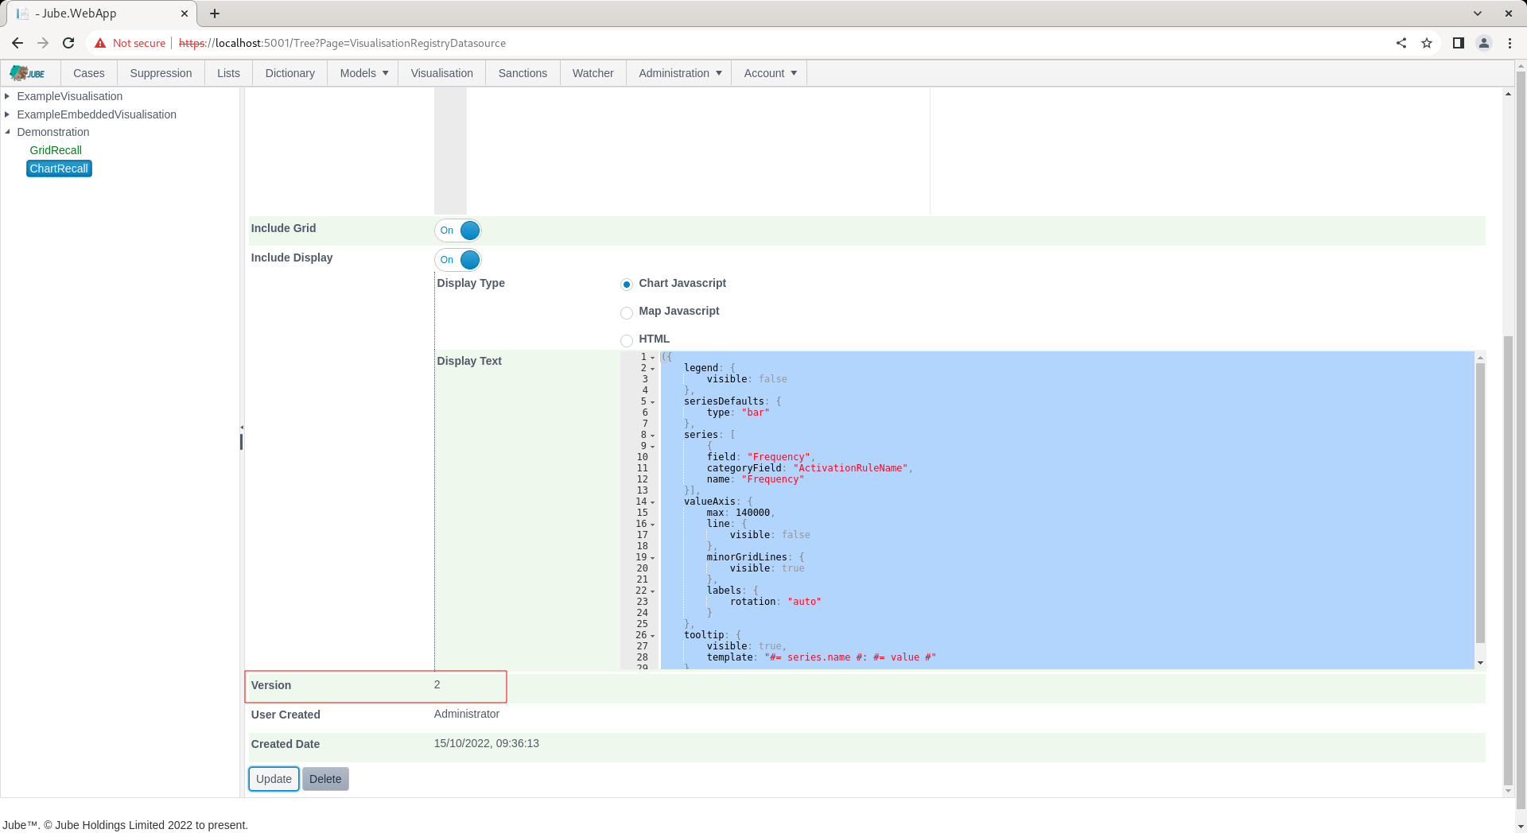Viewport: 1527px width, 833px height.
Task: Click the Delete button
Action: [325, 779]
